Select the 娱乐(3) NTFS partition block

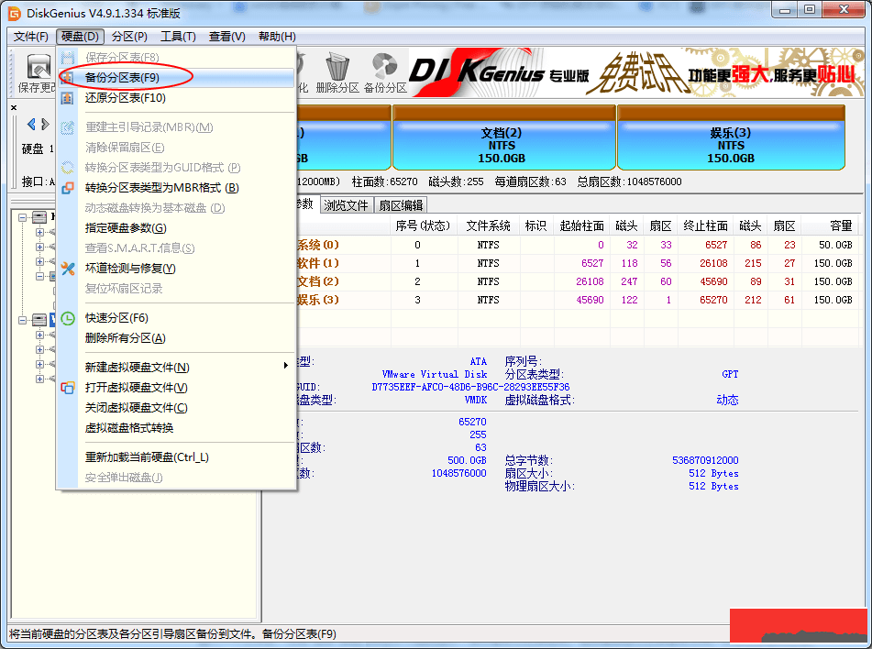coord(731,137)
